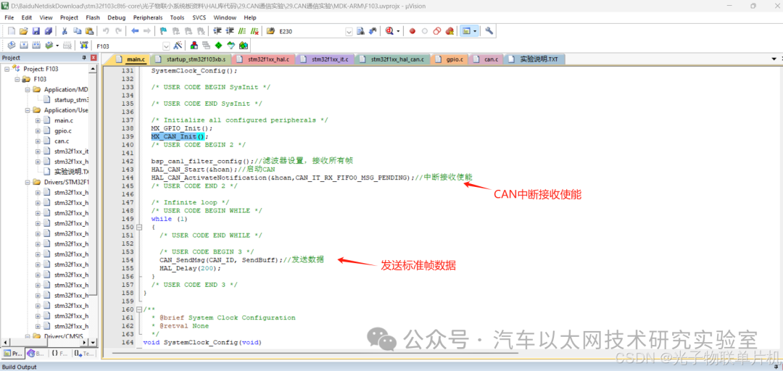Collapse the Project: F103 tree node
The height and width of the screenshot is (371, 783).
point(7,69)
